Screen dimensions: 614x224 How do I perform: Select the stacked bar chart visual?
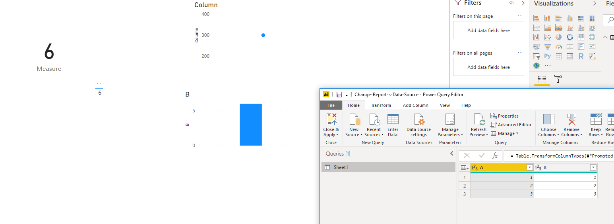(537, 18)
